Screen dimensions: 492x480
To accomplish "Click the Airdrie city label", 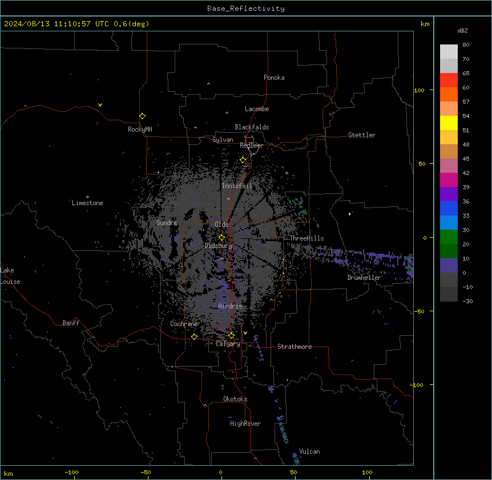I will click(x=231, y=306).
